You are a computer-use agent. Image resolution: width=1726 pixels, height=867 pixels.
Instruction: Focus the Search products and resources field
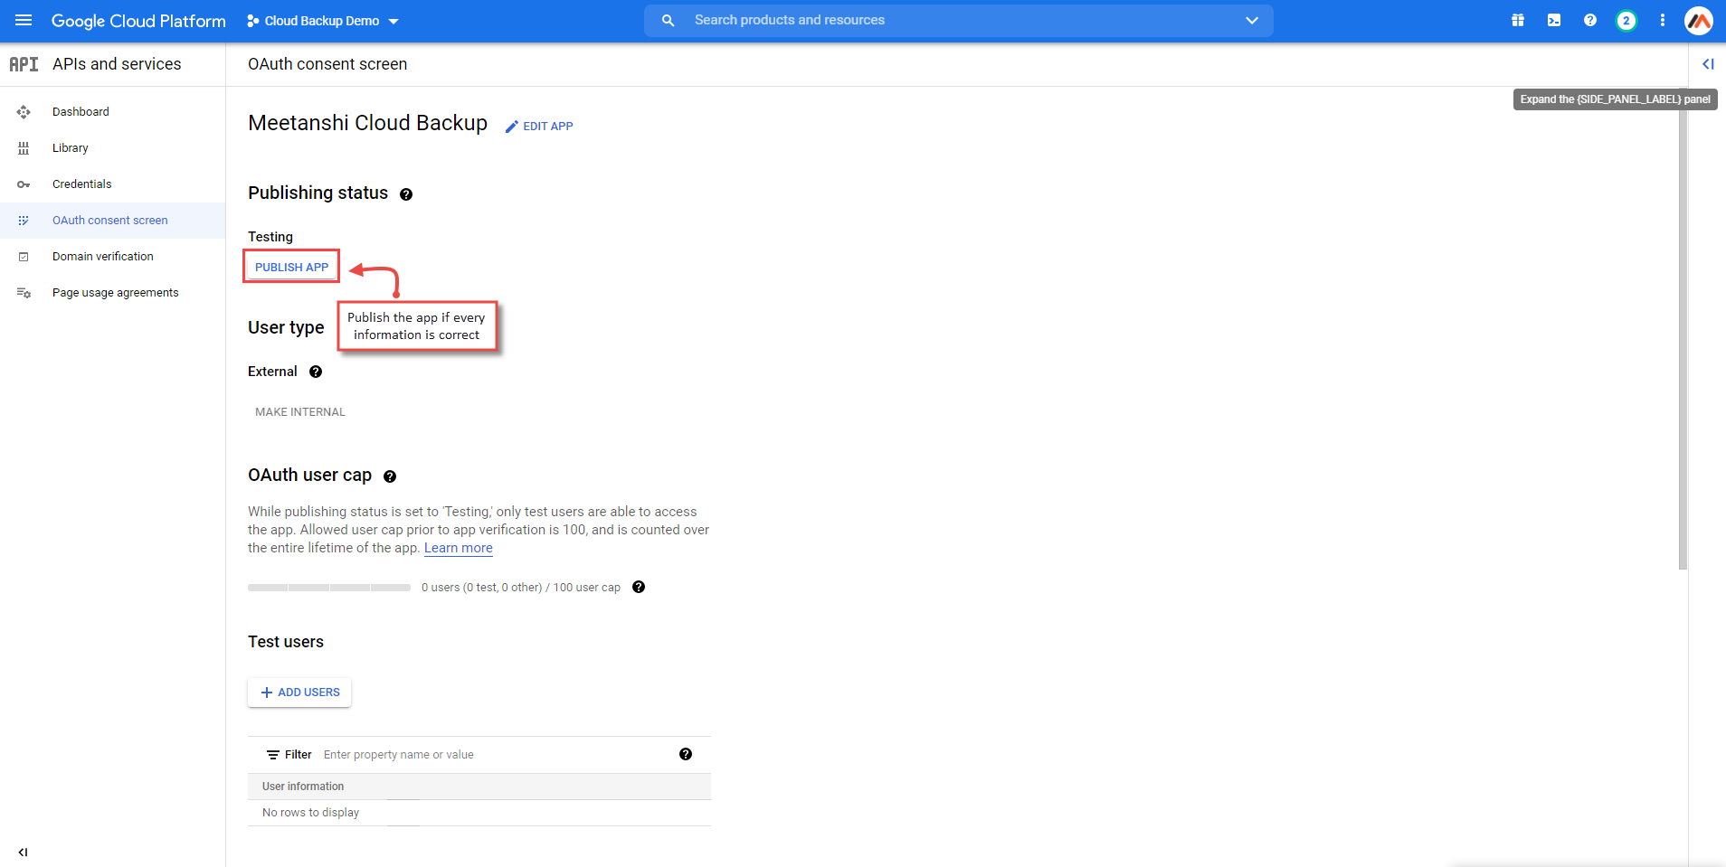pyautogui.click(x=959, y=20)
